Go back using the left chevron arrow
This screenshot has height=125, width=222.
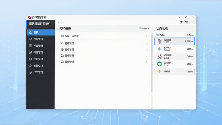[x=59, y=22]
